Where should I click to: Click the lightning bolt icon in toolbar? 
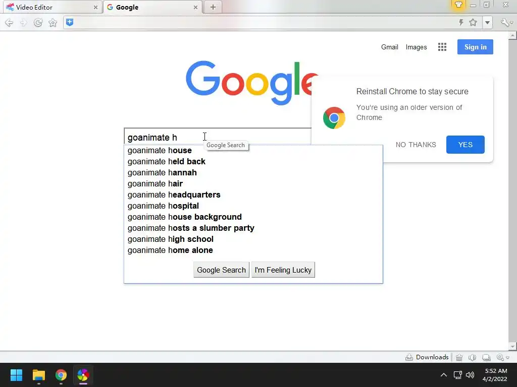click(461, 22)
